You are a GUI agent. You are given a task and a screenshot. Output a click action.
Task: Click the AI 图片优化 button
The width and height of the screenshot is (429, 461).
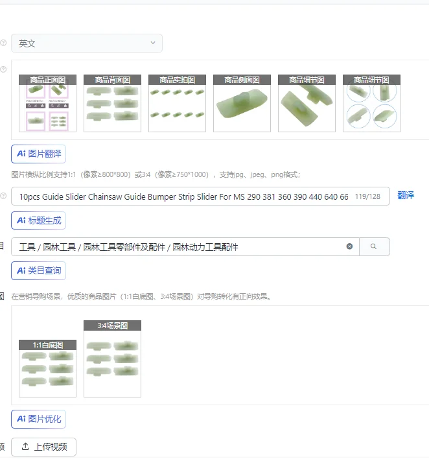click(x=38, y=419)
